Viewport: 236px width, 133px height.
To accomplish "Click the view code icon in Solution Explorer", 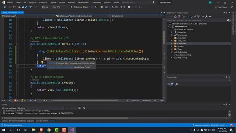I will (x=203, y=16).
